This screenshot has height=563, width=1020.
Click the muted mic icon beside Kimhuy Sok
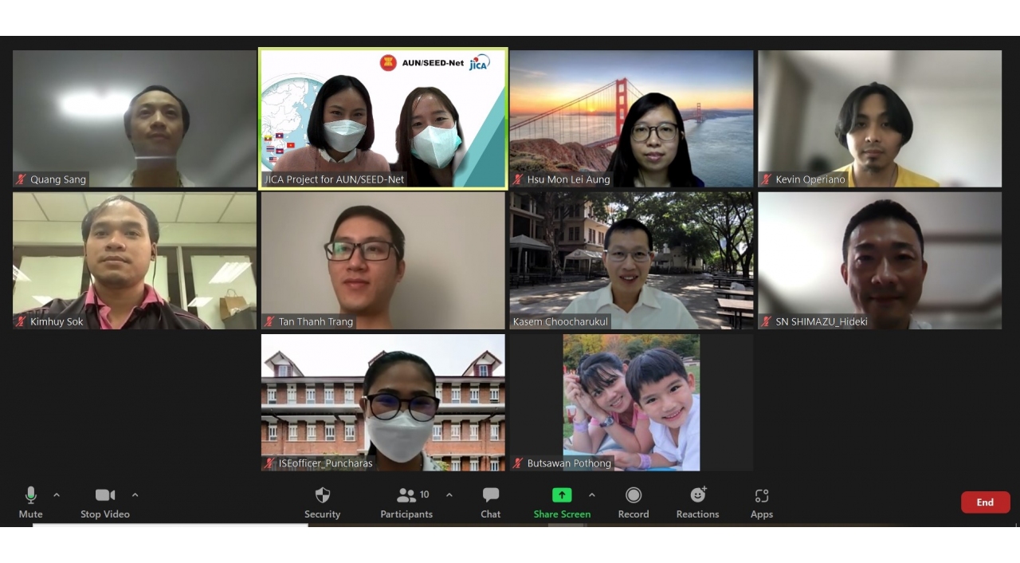pyautogui.click(x=22, y=321)
